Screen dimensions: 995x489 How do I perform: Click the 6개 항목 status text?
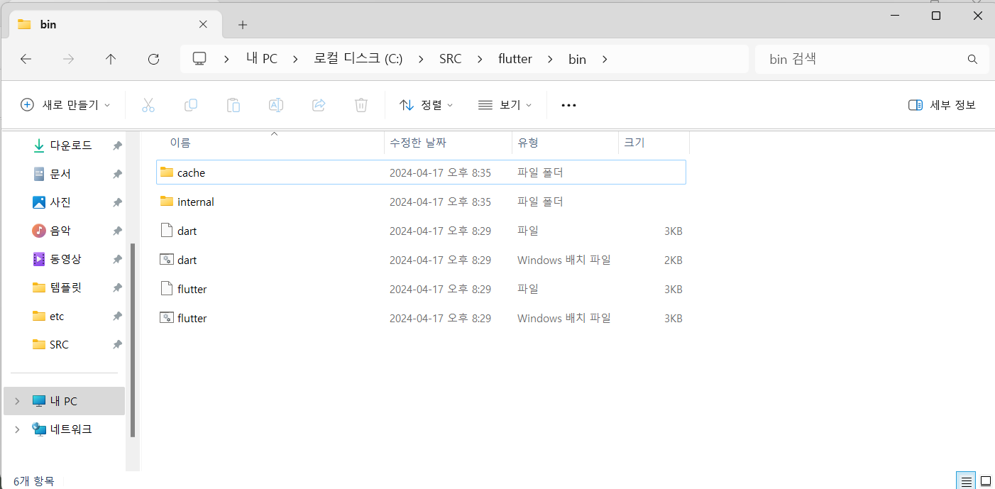coord(33,481)
